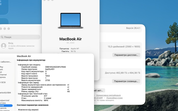Click the account avatar icon next to Вхід
This screenshot has height=111, width=178.
point(3,46)
